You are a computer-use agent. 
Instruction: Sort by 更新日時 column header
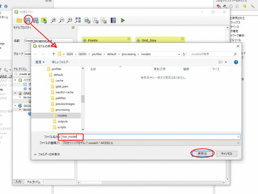160,69
